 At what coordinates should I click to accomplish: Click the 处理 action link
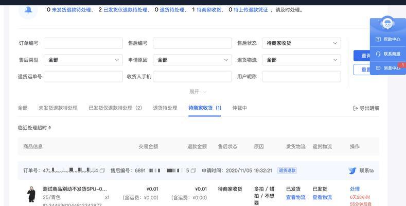pyautogui.click(x=355, y=189)
